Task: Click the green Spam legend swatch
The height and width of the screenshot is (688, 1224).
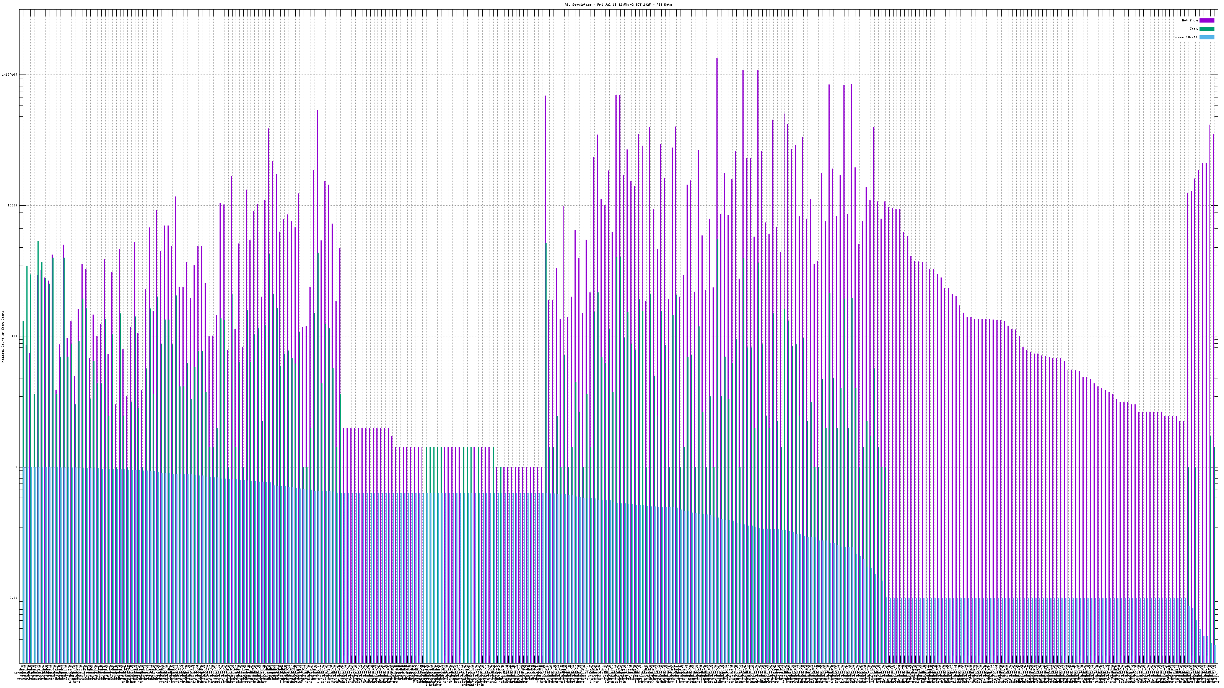Action: [x=1206, y=29]
